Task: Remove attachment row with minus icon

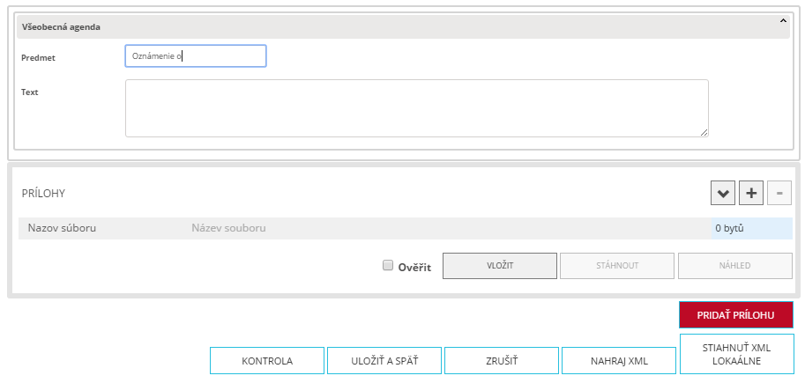Action: coord(779,193)
